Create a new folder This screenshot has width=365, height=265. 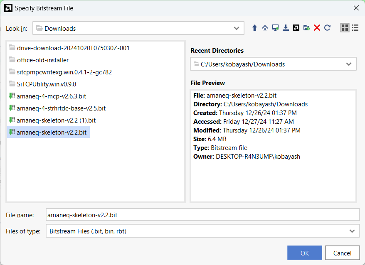306,28
